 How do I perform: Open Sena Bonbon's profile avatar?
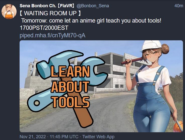9,12
